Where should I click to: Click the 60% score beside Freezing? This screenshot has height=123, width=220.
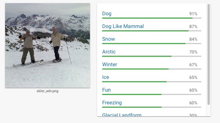point(193,103)
